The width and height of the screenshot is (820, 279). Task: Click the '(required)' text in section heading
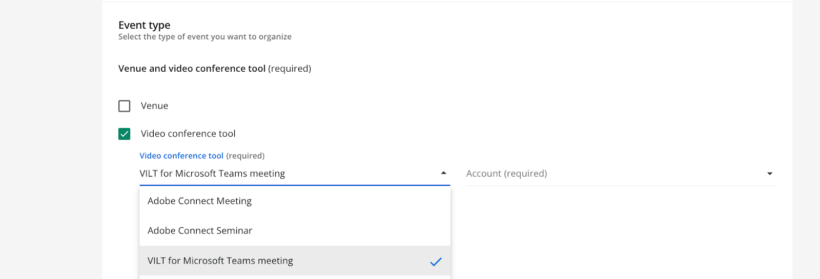[x=290, y=69]
